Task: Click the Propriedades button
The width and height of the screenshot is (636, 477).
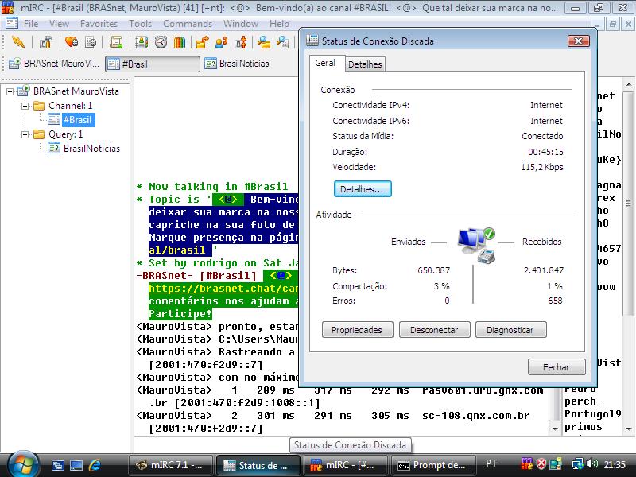Action: (x=357, y=330)
